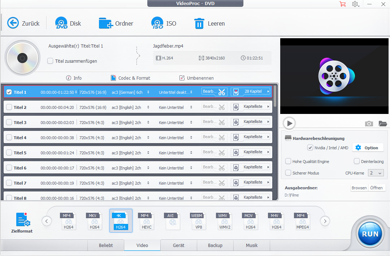
Task: Click the chapter cube icon for Titel 6
Action: [x=236, y=168]
